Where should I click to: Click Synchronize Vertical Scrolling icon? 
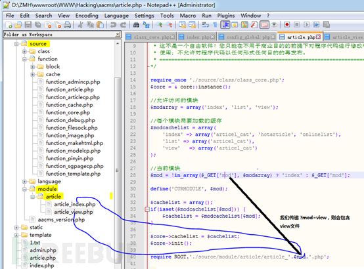[182, 24]
